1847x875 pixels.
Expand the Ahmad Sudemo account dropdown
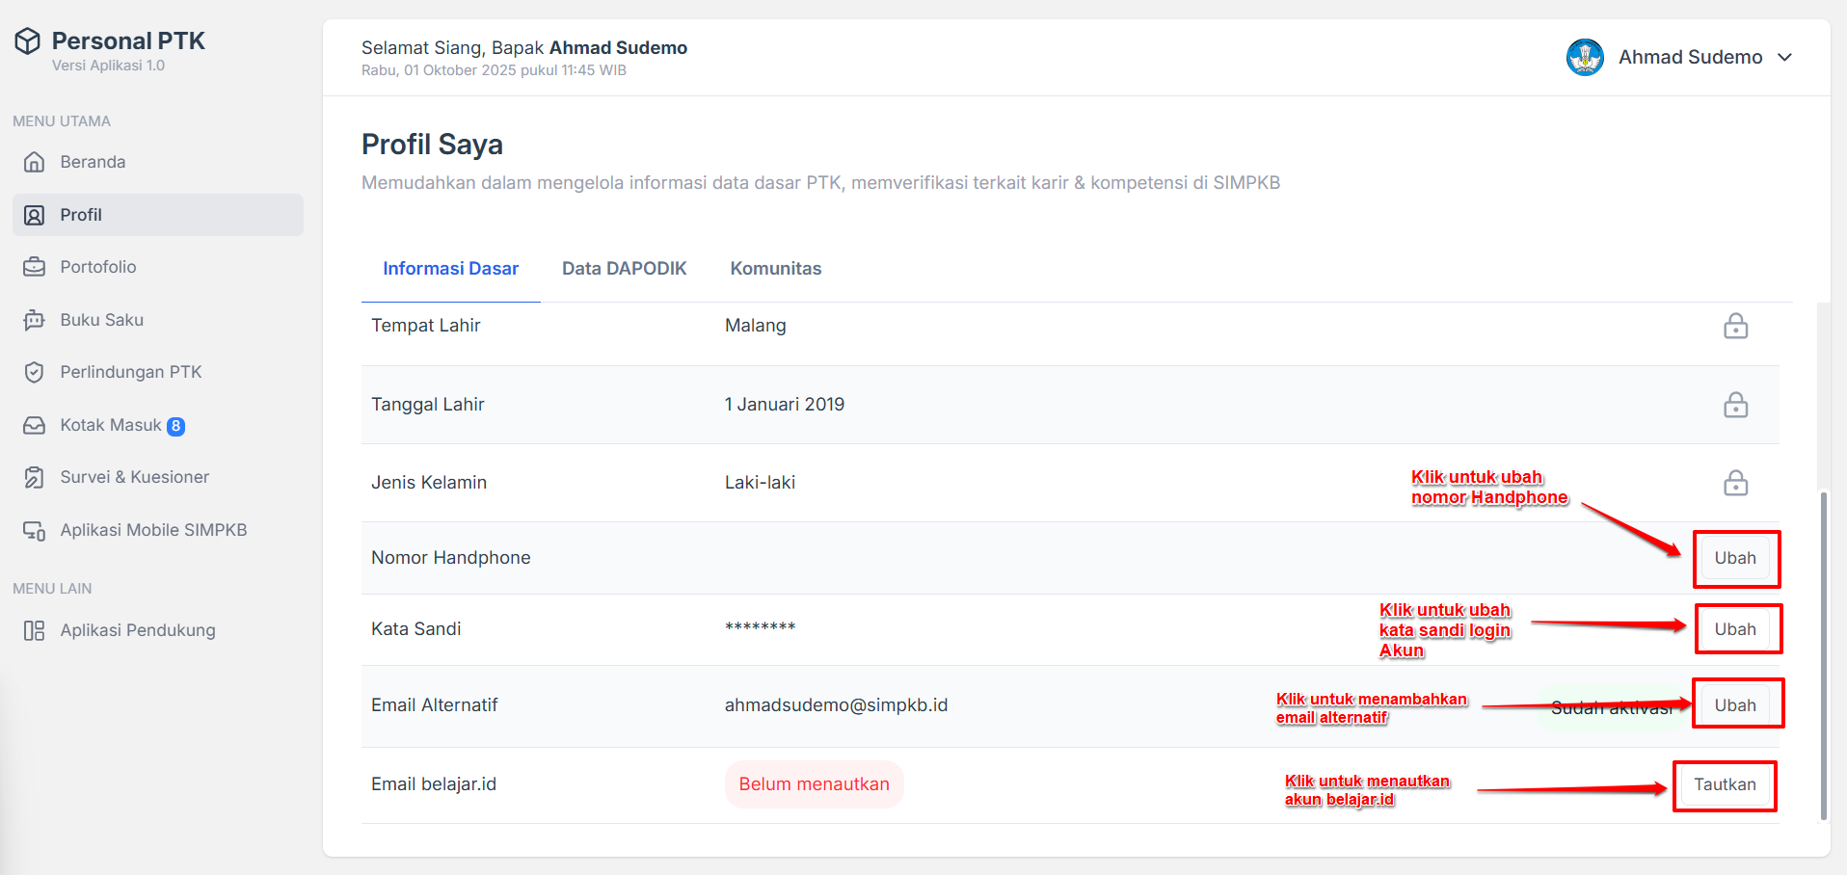pyautogui.click(x=1784, y=58)
